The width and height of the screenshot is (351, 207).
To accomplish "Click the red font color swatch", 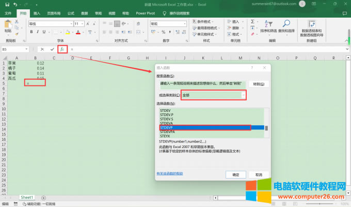I will (78, 32).
